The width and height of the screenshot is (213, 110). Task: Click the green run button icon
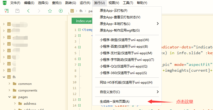[61, 11]
